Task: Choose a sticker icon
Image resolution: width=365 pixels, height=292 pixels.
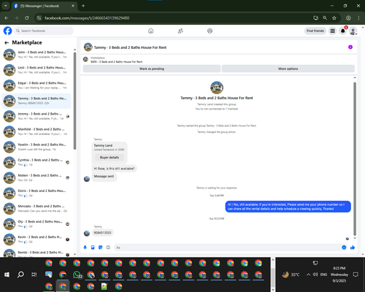Action: coord(101,247)
